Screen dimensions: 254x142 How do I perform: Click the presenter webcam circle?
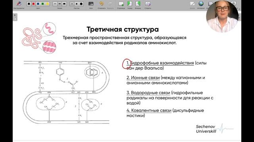[222, 16]
